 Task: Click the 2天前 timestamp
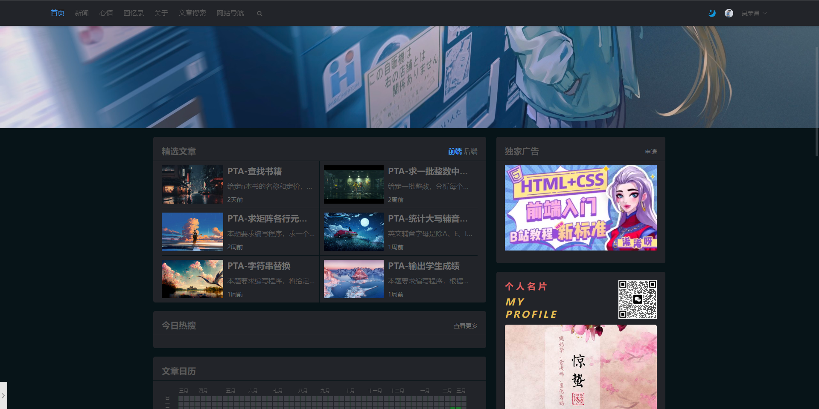(235, 200)
